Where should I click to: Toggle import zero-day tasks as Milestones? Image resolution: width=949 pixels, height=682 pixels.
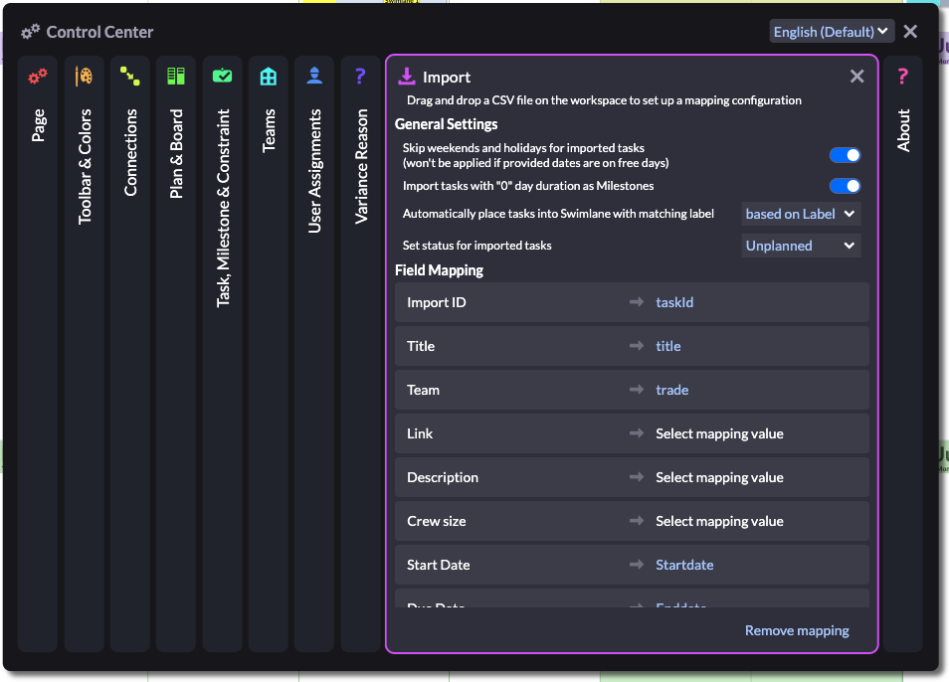(845, 186)
